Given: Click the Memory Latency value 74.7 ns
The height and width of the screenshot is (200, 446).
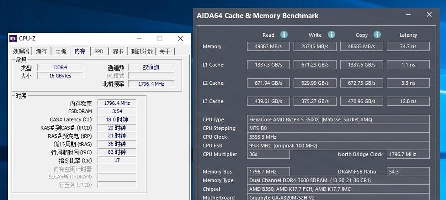Looking at the screenshot, I should click(x=408, y=47).
